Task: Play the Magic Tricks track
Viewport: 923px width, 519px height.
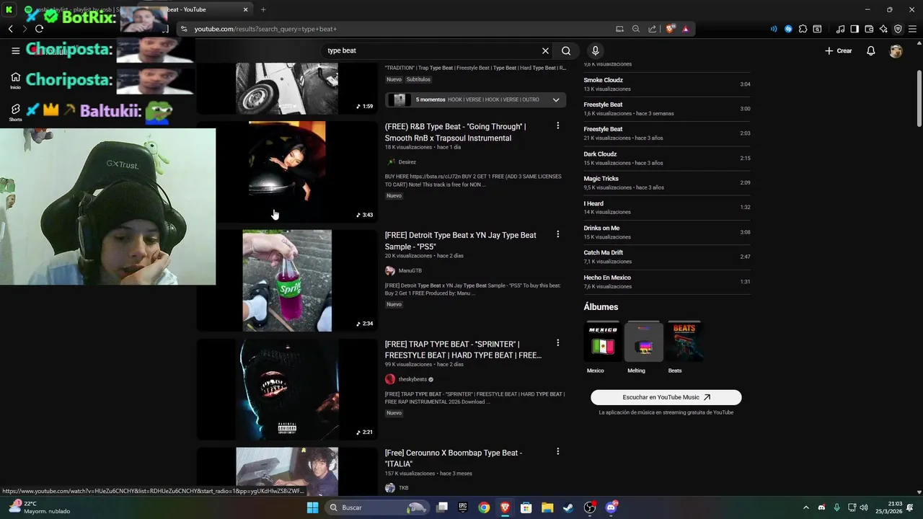Action: pos(667,183)
